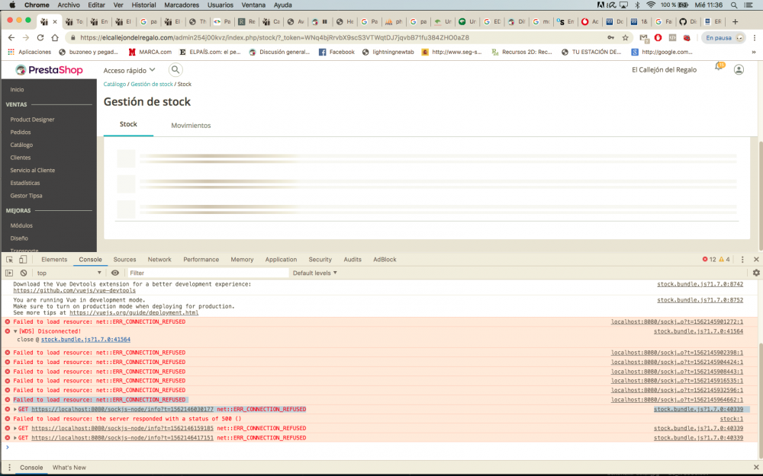Clear the console with the clear icon
Image resolution: width=763 pixels, height=476 pixels.
[x=24, y=273]
